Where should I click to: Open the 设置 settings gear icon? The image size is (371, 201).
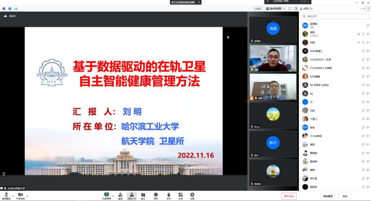(x=192, y=195)
